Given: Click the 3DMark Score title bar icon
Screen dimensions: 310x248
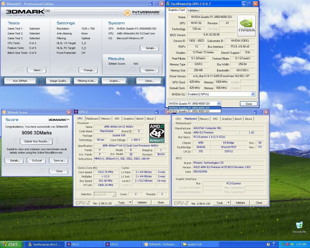Looking at the screenshot, I should click(x=4, y=112).
